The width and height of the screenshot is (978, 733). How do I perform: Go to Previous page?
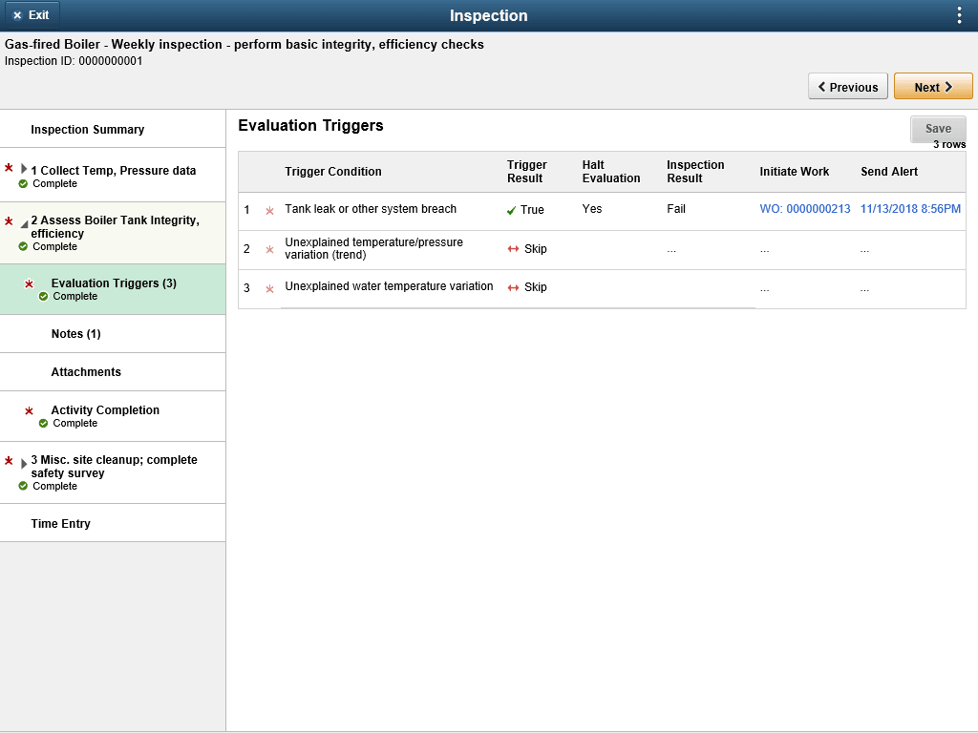click(x=848, y=87)
